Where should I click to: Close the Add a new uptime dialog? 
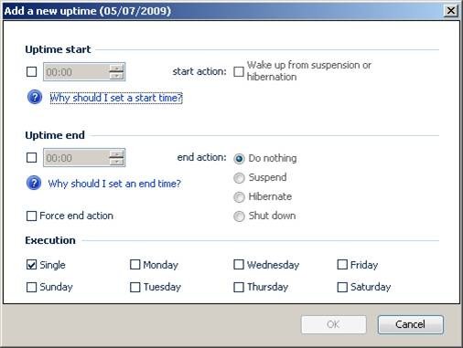451,11
